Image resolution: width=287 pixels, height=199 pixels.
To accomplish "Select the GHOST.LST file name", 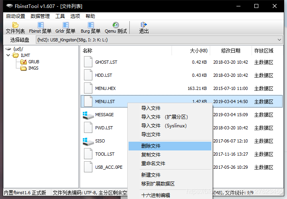I will (106, 62).
